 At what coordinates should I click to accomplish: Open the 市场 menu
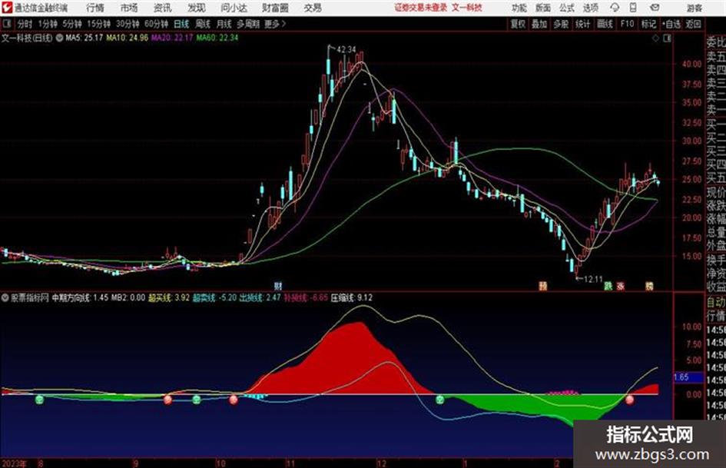[129, 8]
